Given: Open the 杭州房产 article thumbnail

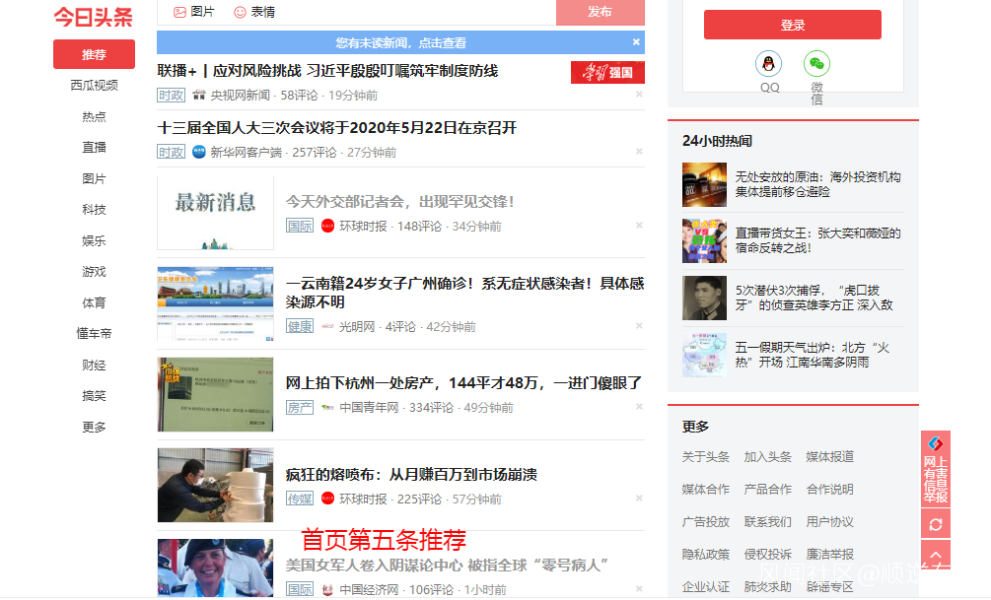Looking at the screenshot, I should click(x=216, y=395).
